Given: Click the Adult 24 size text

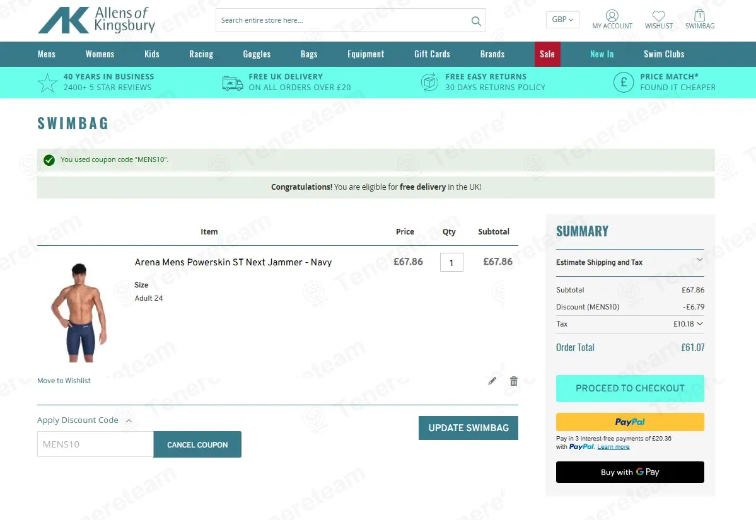Looking at the screenshot, I should [149, 298].
